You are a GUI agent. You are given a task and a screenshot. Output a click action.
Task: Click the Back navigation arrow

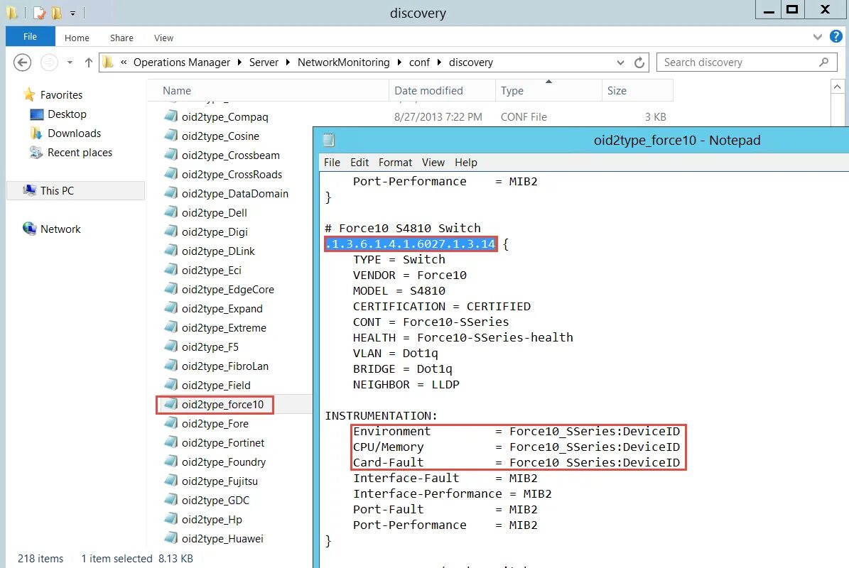coord(22,62)
